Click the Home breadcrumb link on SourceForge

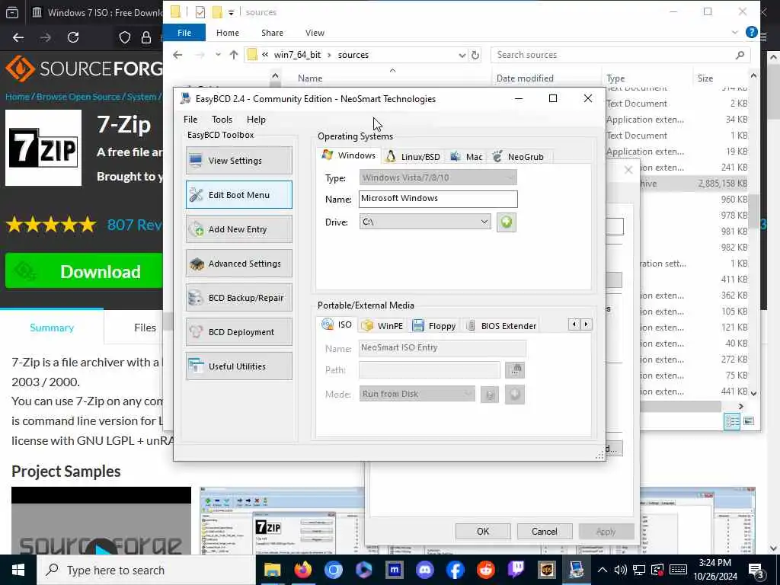click(x=18, y=97)
